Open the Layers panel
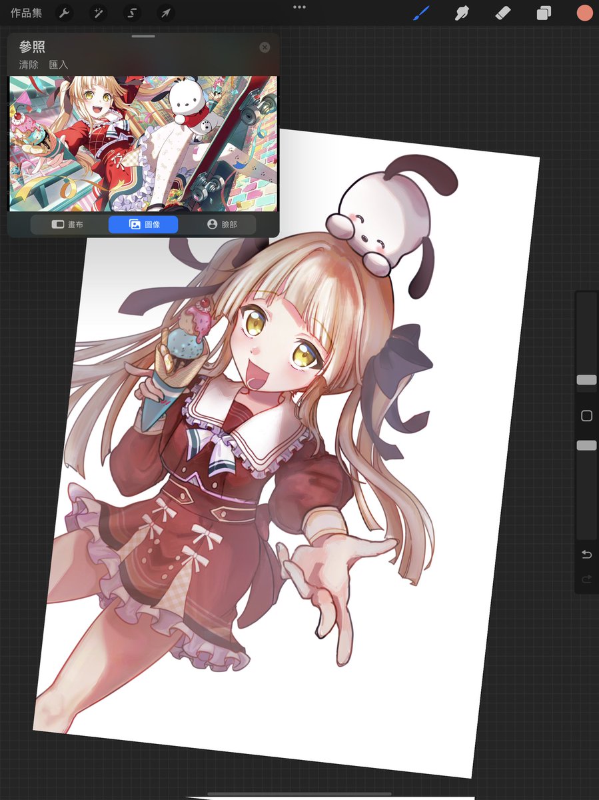 click(544, 13)
